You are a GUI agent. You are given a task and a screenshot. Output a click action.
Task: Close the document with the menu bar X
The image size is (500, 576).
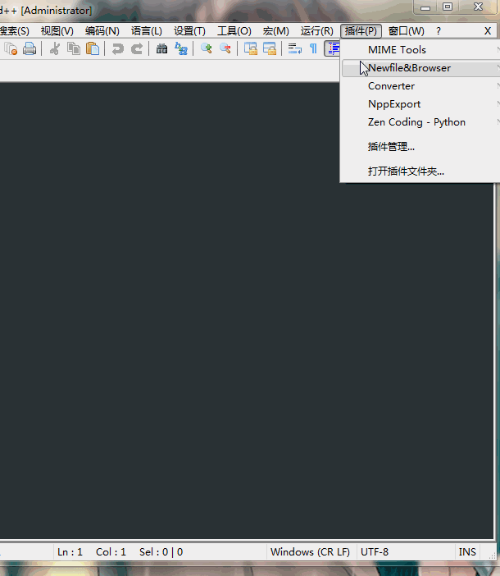tap(487, 31)
